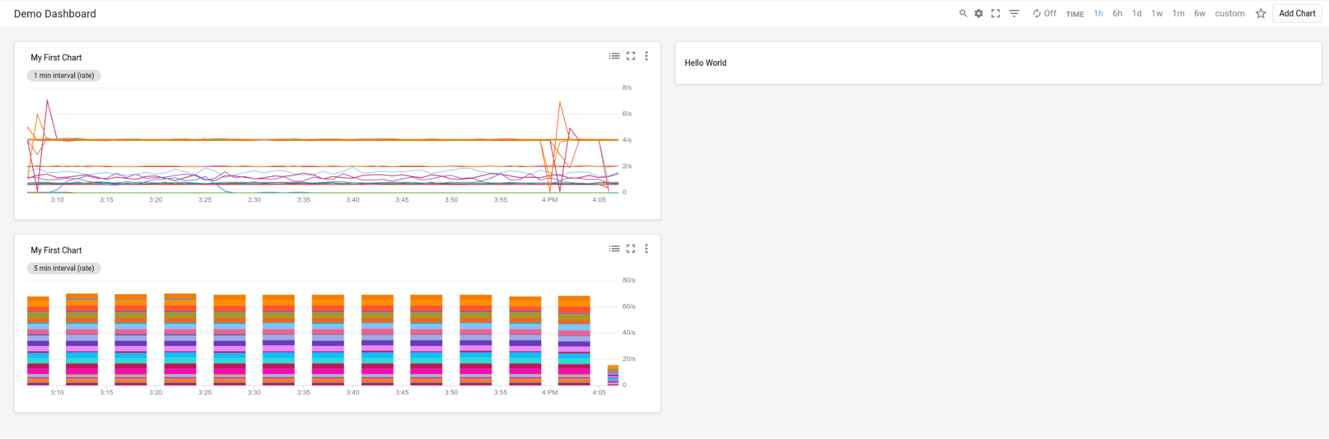Screen dimensions: 1329x439
Task: Open top chart three-dot options menu
Action: tap(646, 56)
